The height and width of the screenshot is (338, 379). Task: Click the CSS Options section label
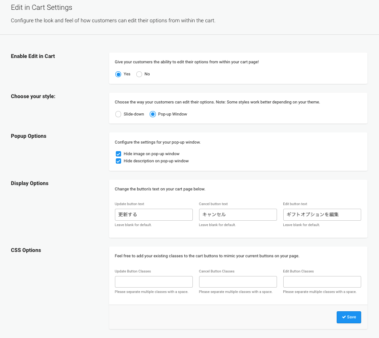[x=26, y=250]
